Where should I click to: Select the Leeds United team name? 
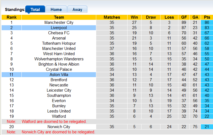tap(59, 111)
